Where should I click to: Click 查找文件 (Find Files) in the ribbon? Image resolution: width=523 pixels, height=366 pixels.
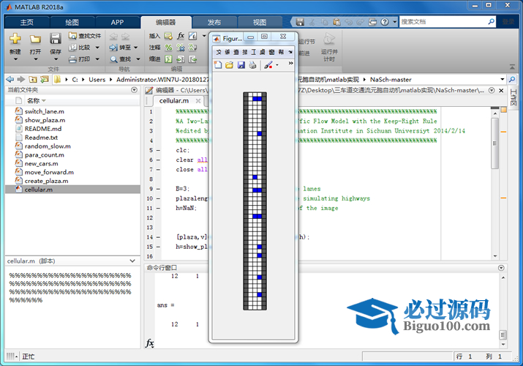(x=85, y=36)
